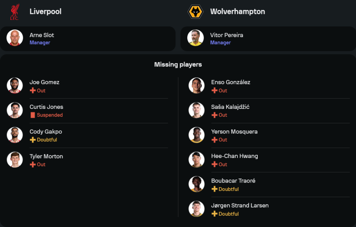Select Curtis Jones' player avatar
The height and width of the screenshot is (227, 356).
[x=15, y=110]
